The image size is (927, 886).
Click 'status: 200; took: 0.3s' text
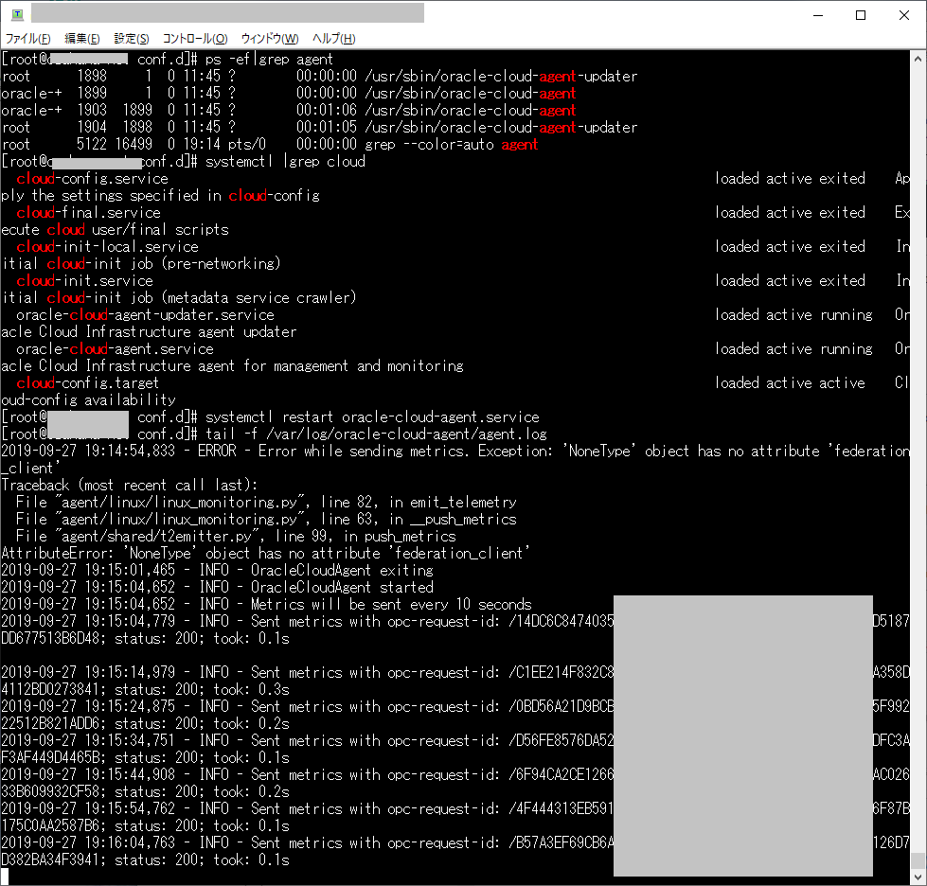coord(202,690)
